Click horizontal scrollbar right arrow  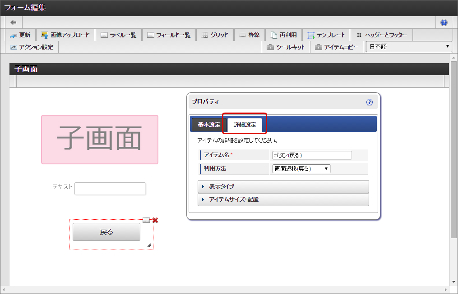(446, 289)
